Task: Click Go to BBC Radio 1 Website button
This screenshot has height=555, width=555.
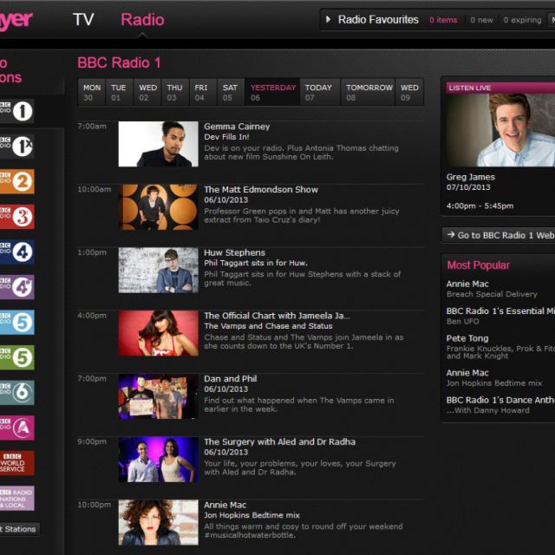Action: pyautogui.click(x=499, y=235)
